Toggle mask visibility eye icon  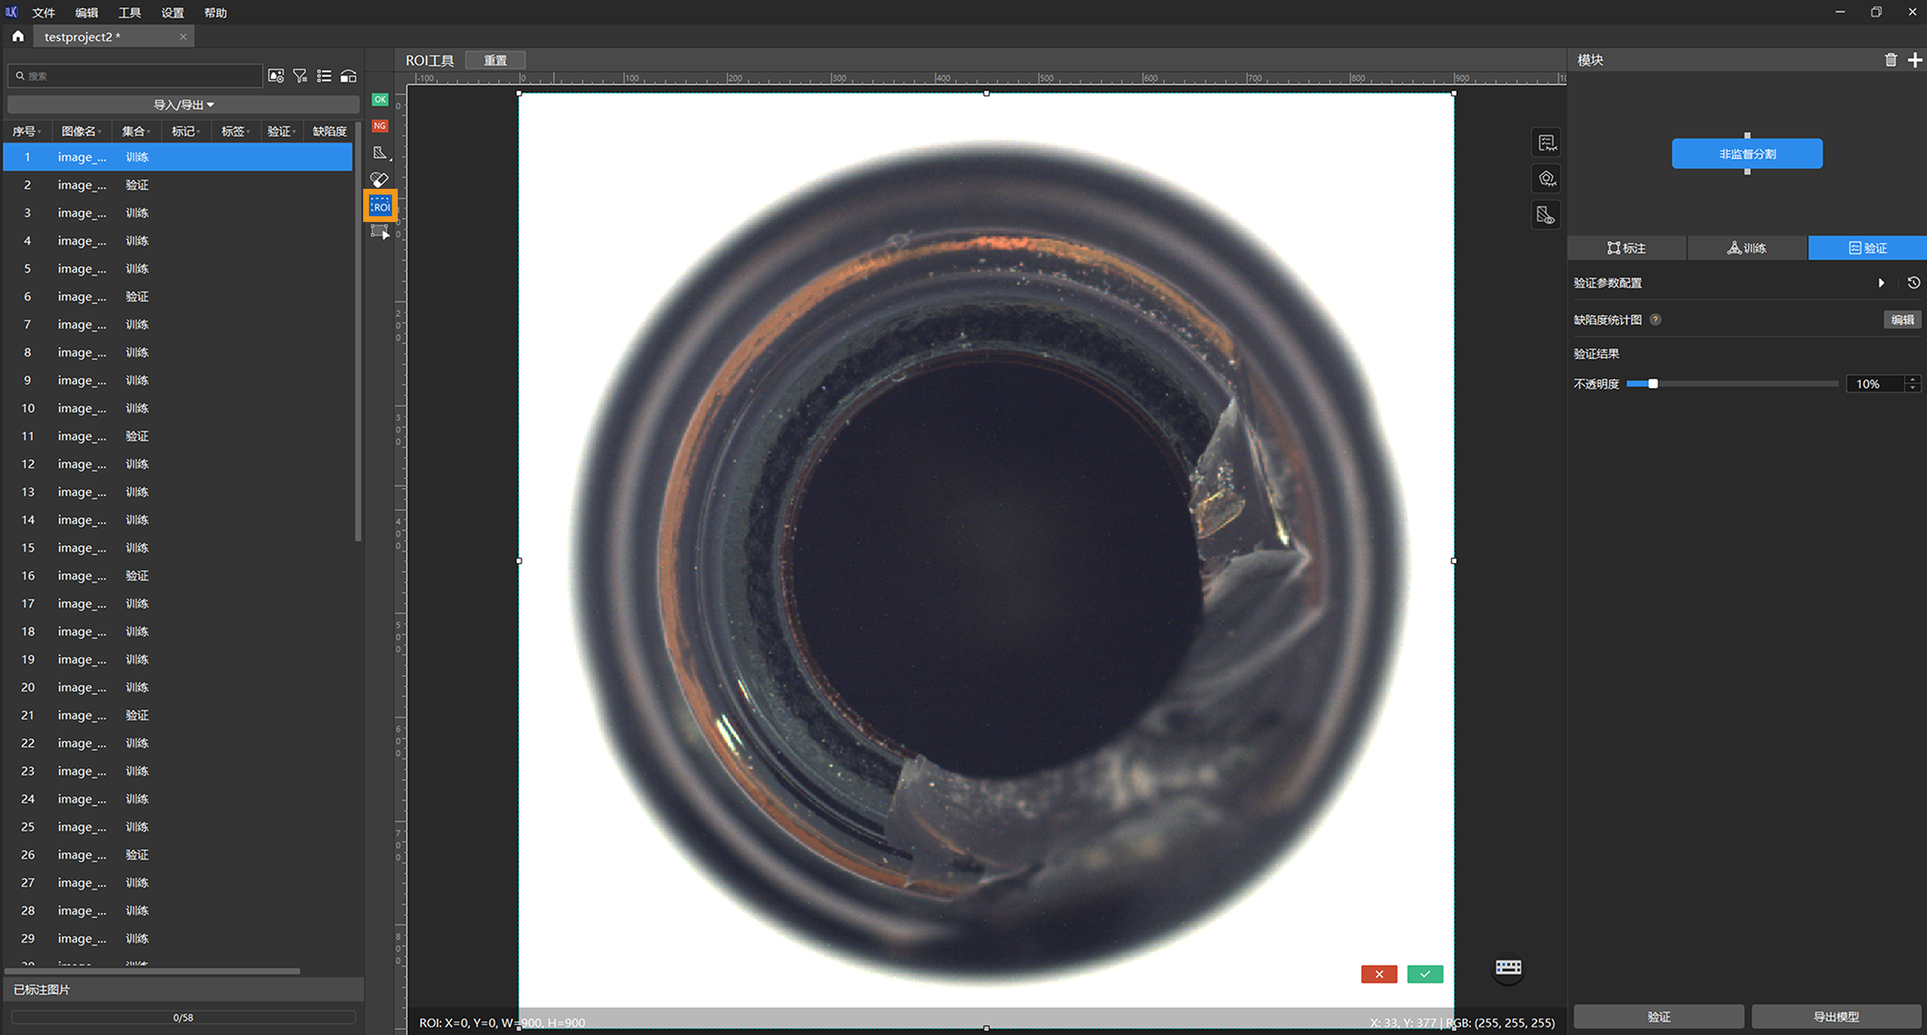tap(1547, 216)
